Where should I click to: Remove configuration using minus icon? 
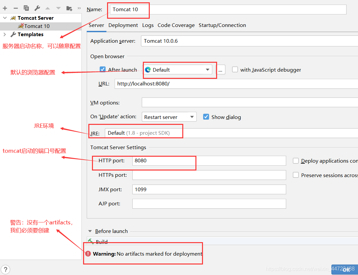click(x=15, y=8)
